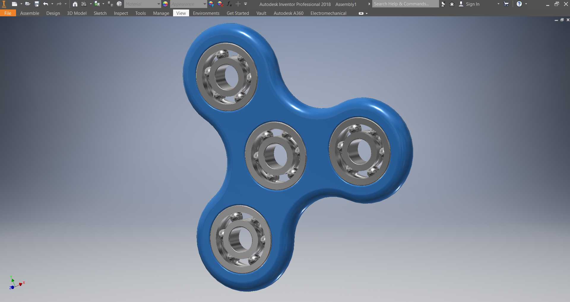Save the assembly with the Save icon
Screen dimensions: 570x302
[x=37, y=4]
